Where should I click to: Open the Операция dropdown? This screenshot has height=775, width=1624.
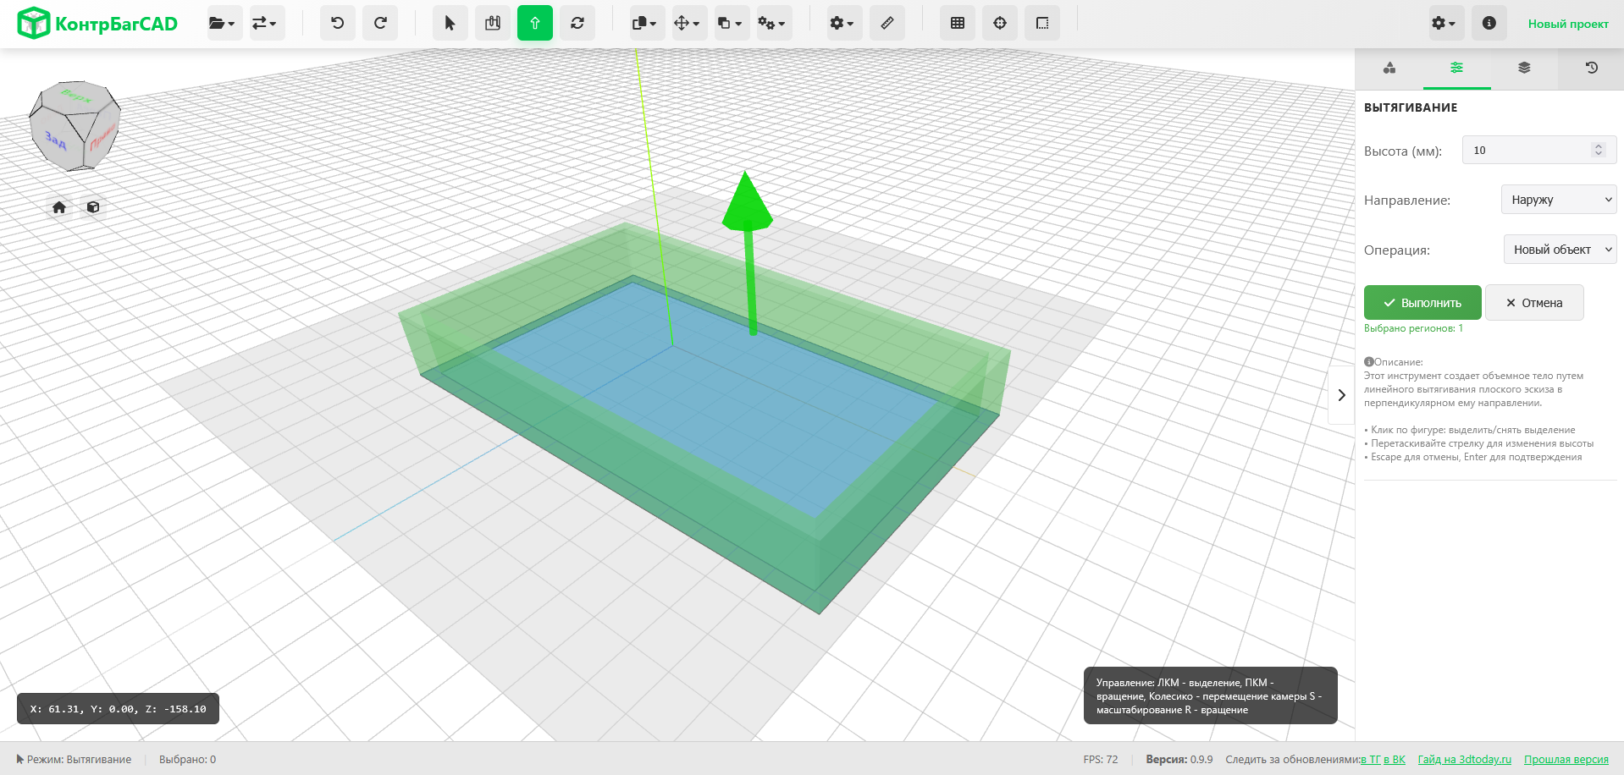[x=1560, y=250]
